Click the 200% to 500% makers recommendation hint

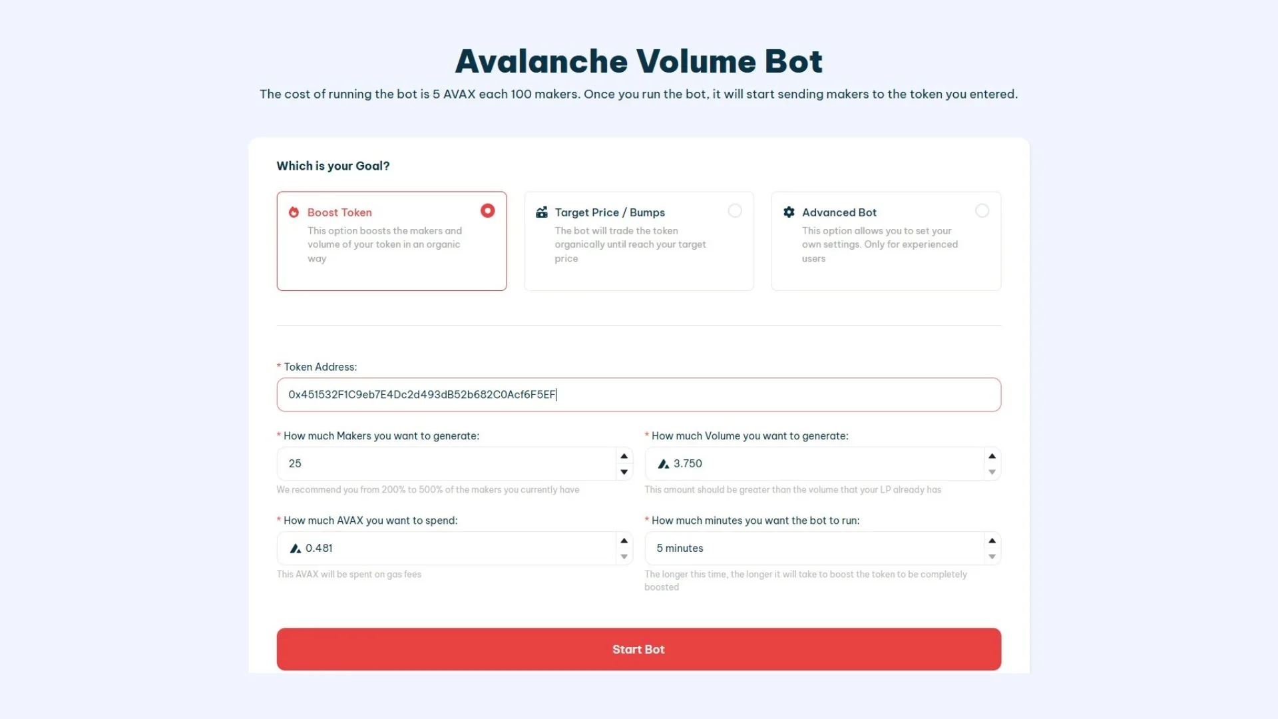pos(428,490)
